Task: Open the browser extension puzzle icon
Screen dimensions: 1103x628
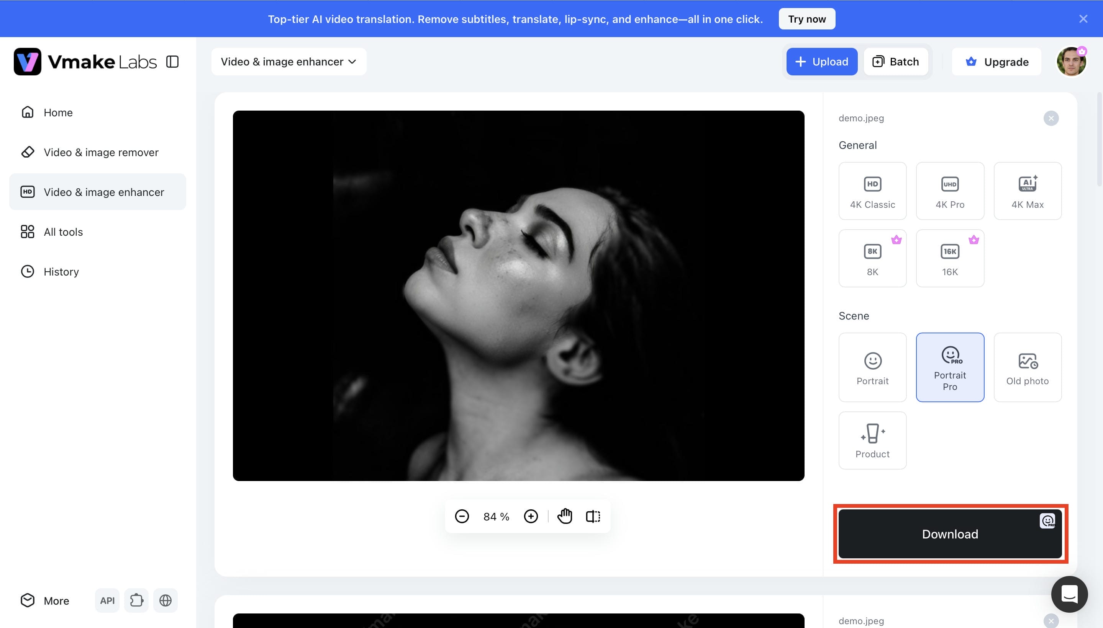Action: click(x=136, y=600)
